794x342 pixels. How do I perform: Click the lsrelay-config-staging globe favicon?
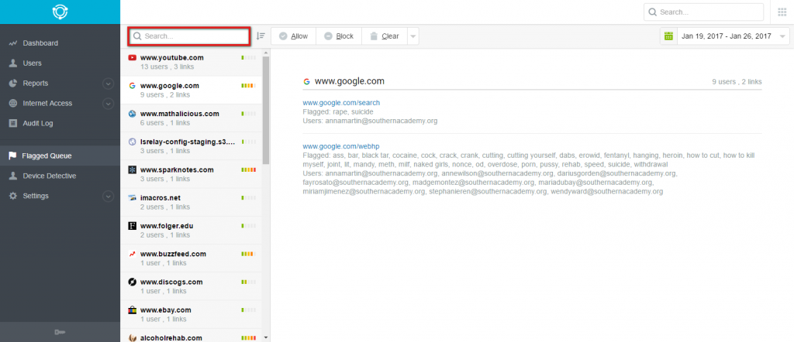(x=132, y=142)
